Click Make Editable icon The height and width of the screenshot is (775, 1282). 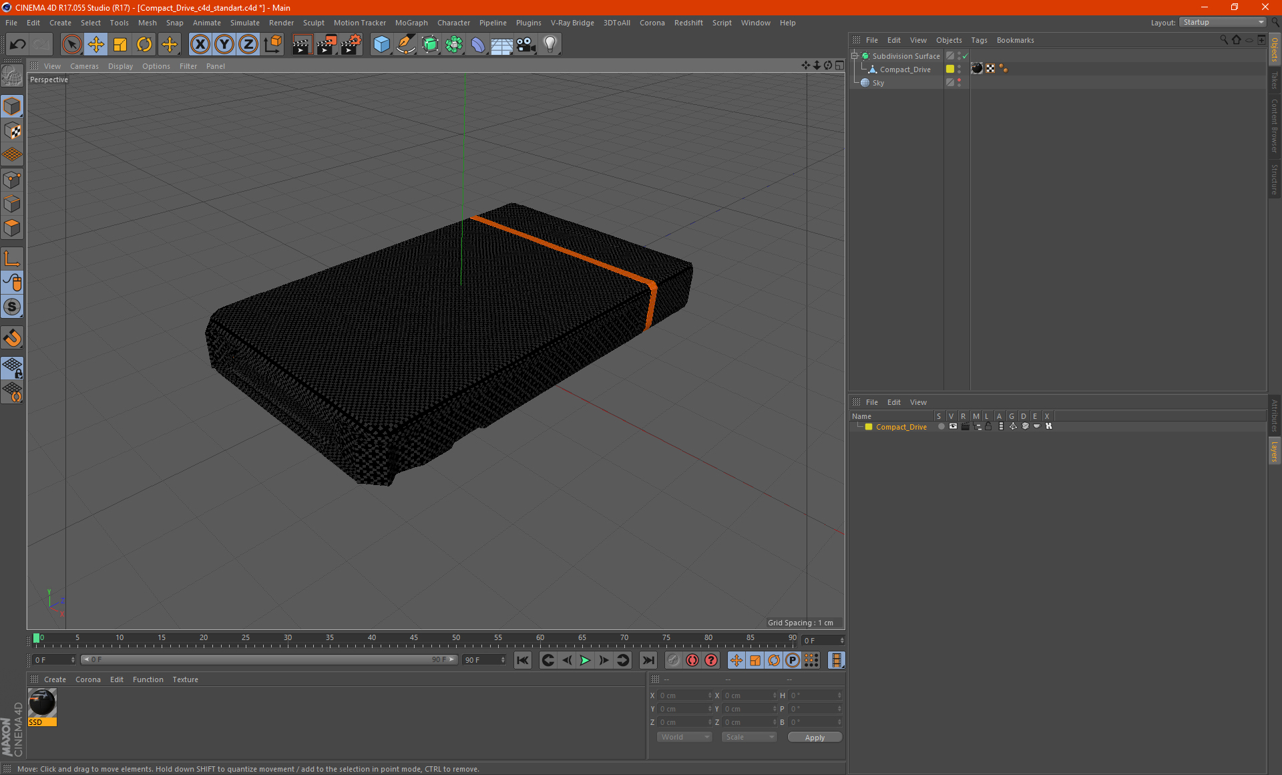point(12,75)
